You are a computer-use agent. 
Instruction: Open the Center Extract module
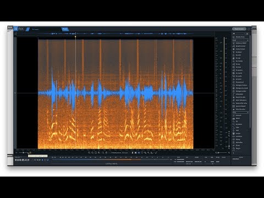(240, 49)
